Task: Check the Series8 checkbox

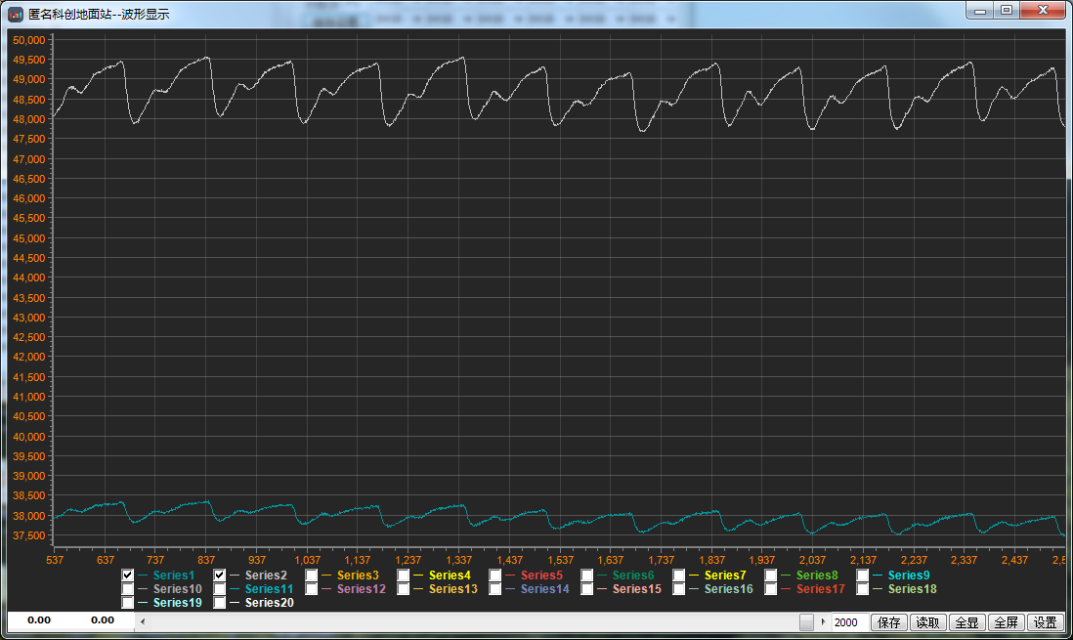Action: [x=770, y=575]
